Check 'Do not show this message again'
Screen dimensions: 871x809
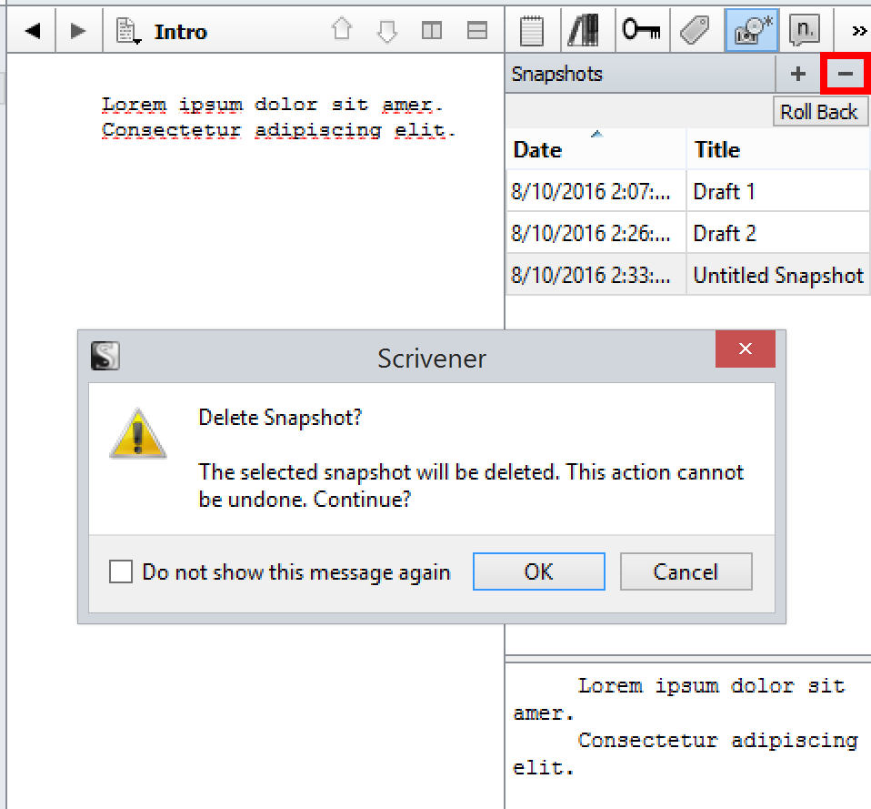tap(121, 572)
